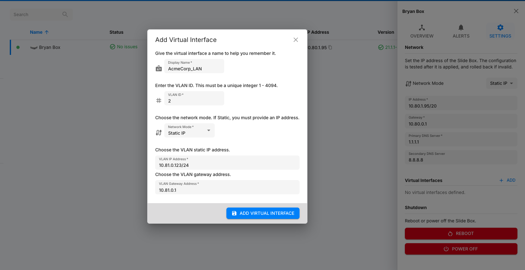The image size is (525, 270).
Task: Click the Display Name input field
Action: (x=194, y=69)
